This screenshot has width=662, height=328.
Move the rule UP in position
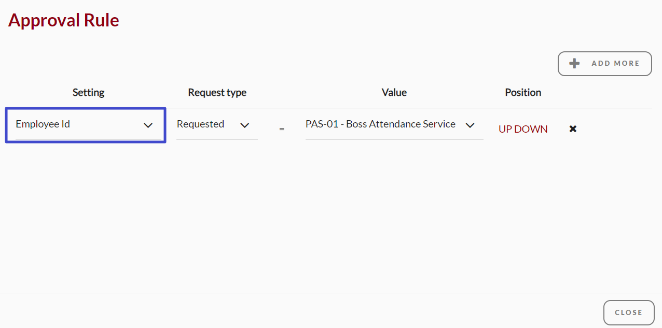point(506,129)
